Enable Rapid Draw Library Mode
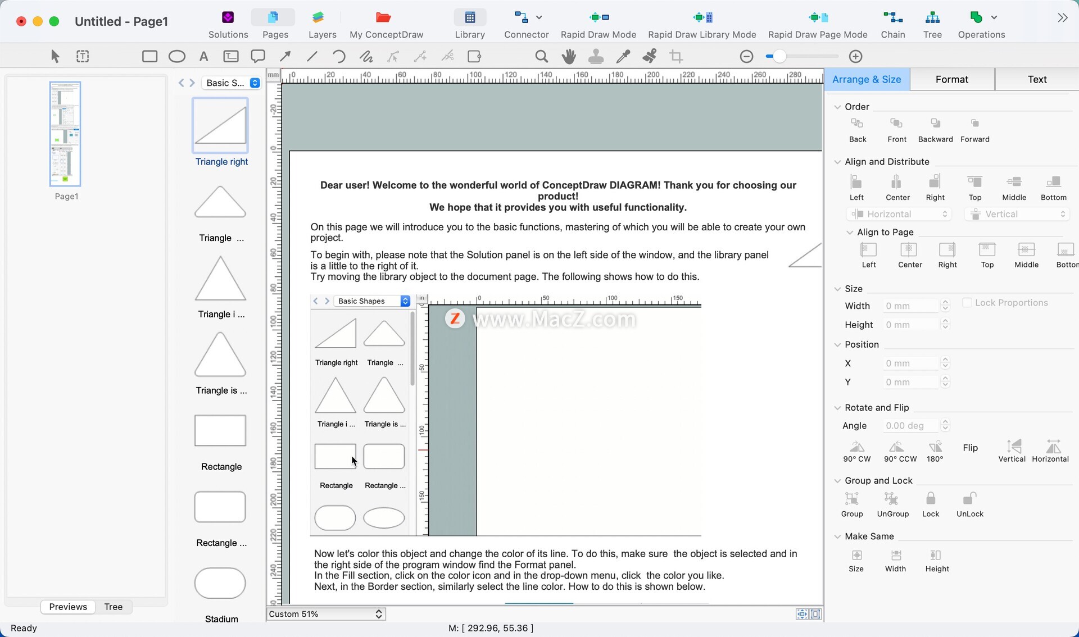Image resolution: width=1079 pixels, height=637 pixels. click(x=702, y=25)
